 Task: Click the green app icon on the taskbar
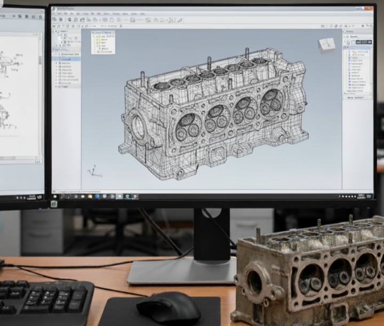point(128,196)
